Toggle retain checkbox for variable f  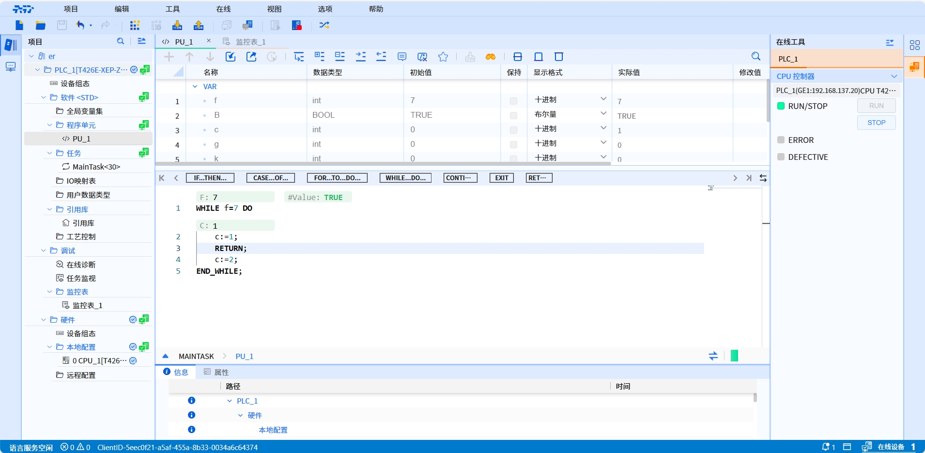click(x=513, y=101)
